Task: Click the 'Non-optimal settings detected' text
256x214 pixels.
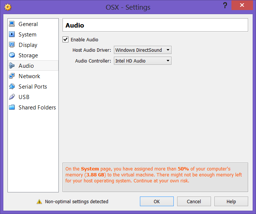Action: pyautogui.click(x=77, y=202)
